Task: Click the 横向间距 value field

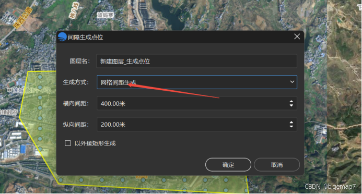Action: coord(196,103)
